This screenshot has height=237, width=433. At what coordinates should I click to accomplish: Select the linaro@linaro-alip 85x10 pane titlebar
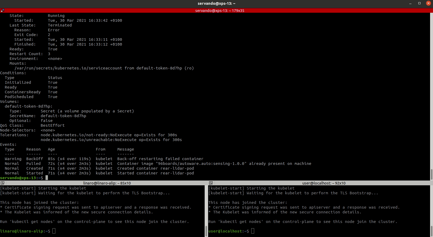pos(107,183)
